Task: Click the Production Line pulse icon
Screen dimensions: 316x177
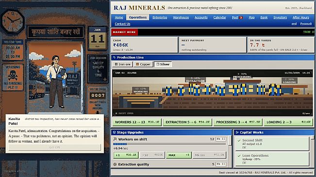Action: pos(114,58)
